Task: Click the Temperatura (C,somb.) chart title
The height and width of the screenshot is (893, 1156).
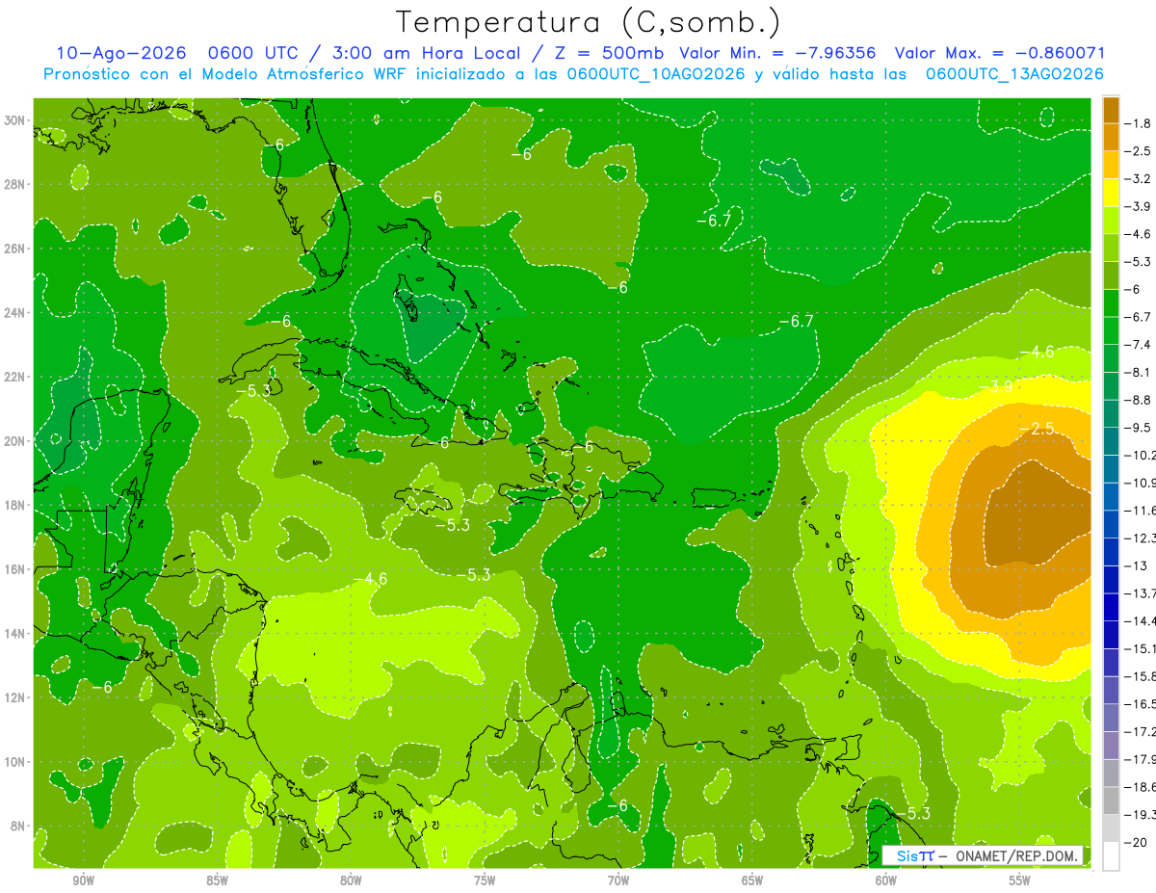Action: [588, 22]
